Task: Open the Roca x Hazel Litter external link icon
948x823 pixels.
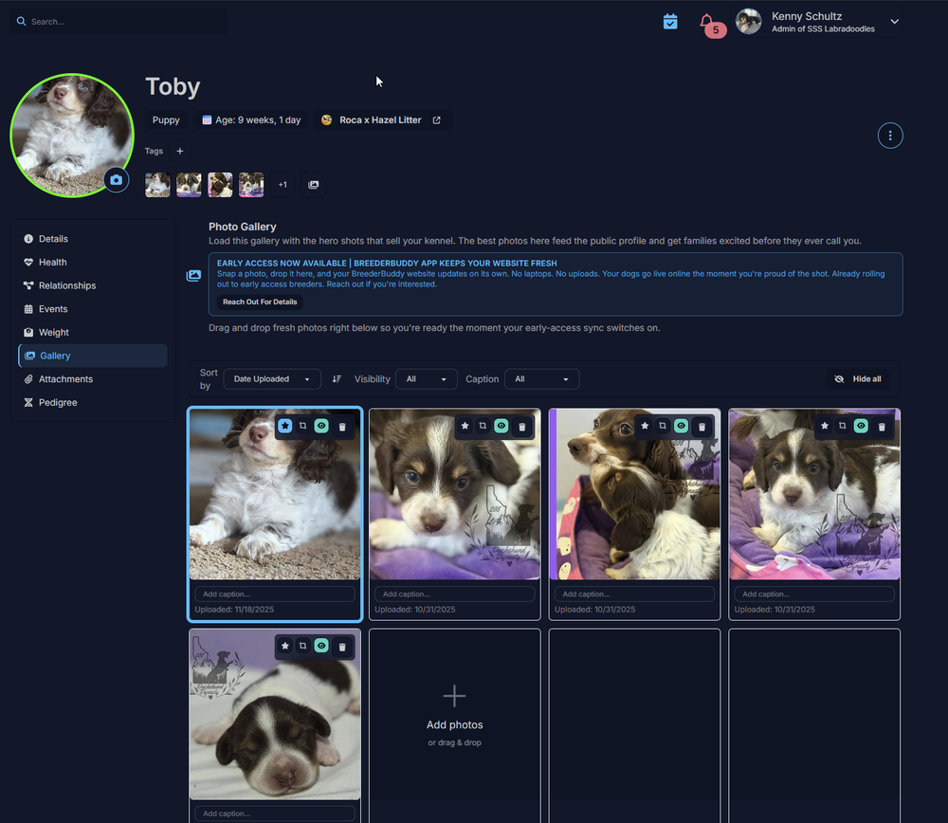Action: point(435,120)
